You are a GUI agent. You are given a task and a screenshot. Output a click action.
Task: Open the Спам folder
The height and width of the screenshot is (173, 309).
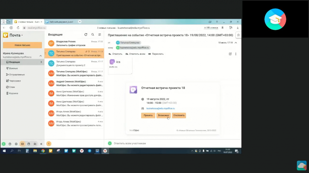coord(22,87)
